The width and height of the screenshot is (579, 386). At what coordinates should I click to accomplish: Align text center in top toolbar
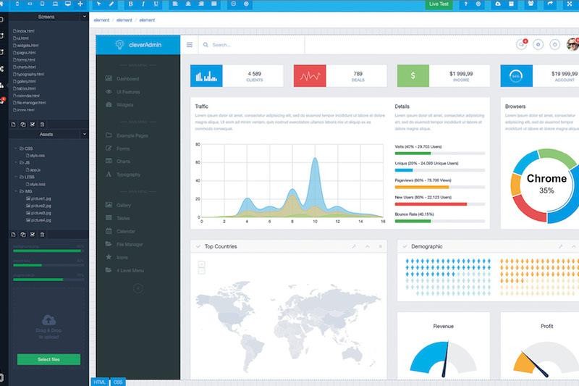tap(188, 4)
